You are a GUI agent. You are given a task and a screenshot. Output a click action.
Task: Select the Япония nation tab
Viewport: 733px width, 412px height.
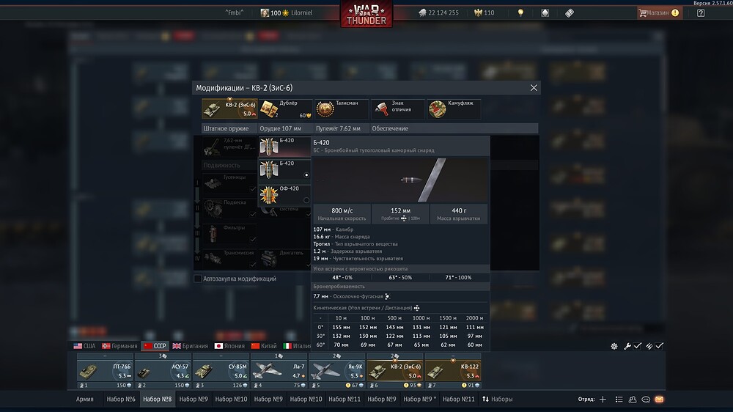(x=229, y=346)
